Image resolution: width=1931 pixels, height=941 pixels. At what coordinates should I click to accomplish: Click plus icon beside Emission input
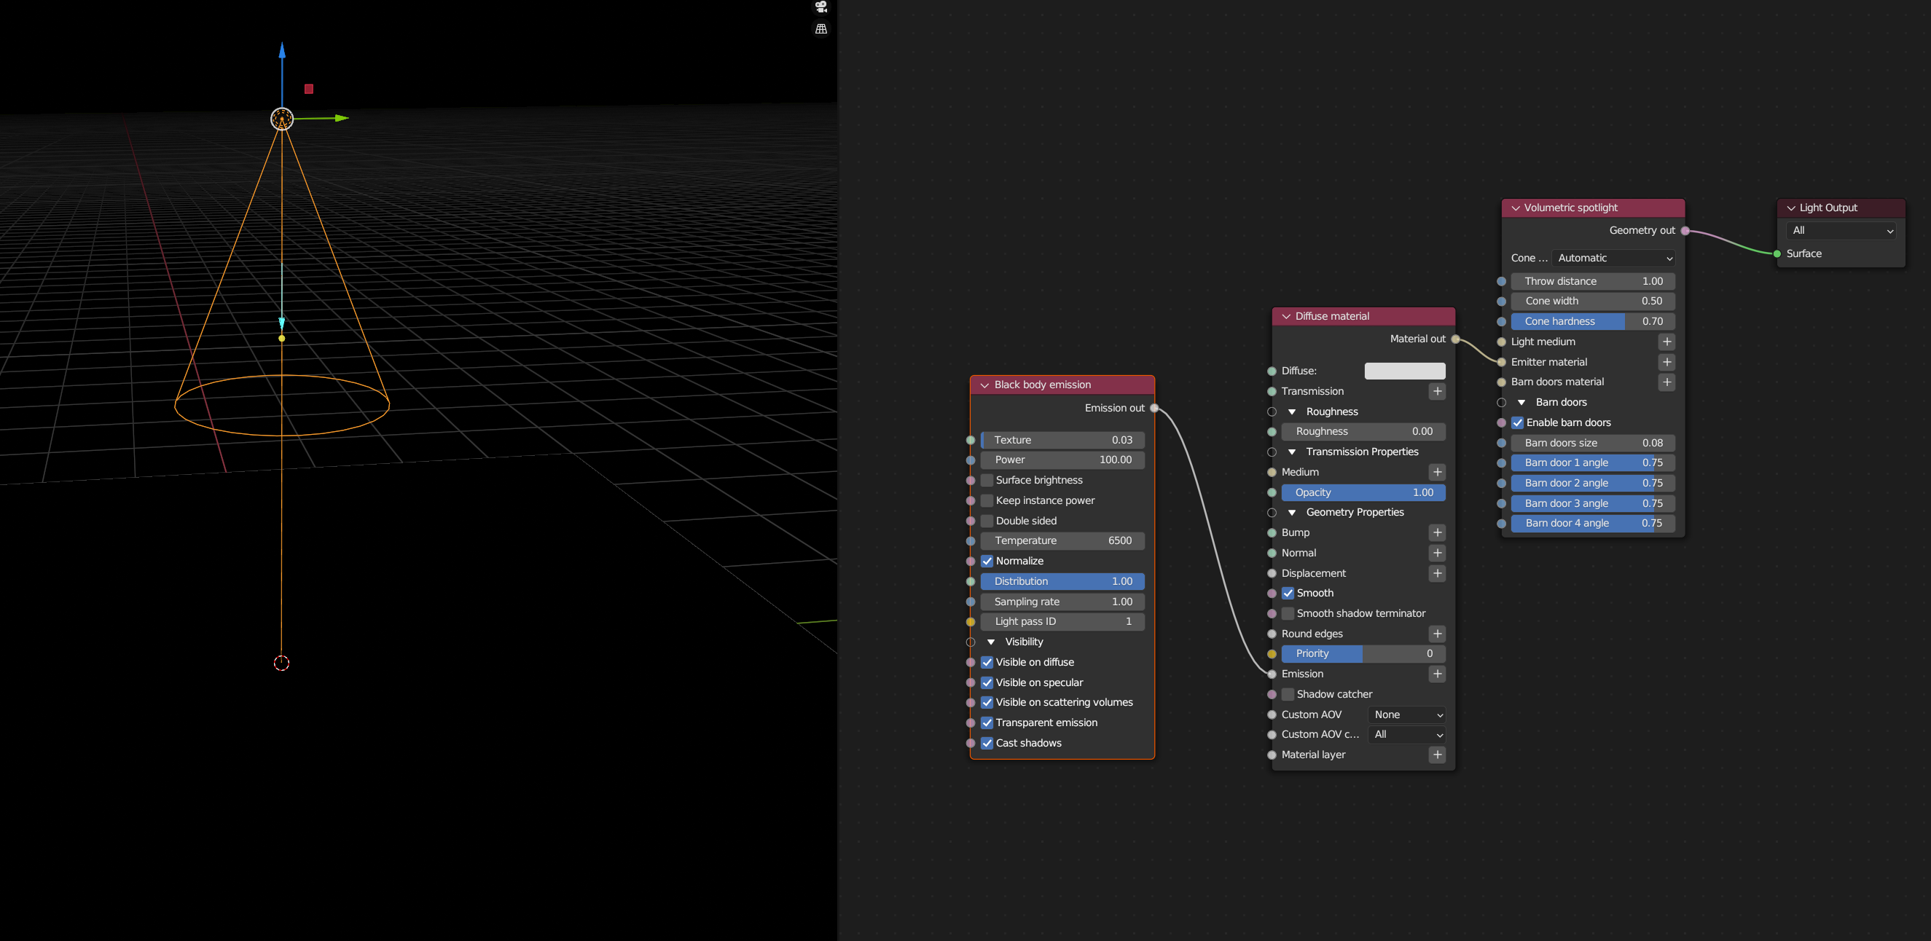[1437, 674]
